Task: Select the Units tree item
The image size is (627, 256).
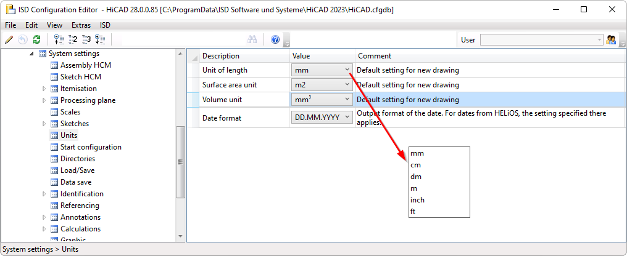Action: [x=69, y=135]
